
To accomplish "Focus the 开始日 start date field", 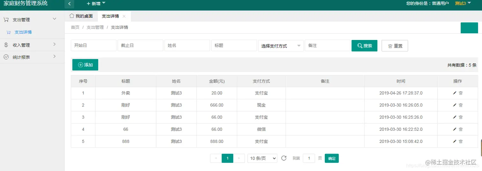I will point(93,45).
